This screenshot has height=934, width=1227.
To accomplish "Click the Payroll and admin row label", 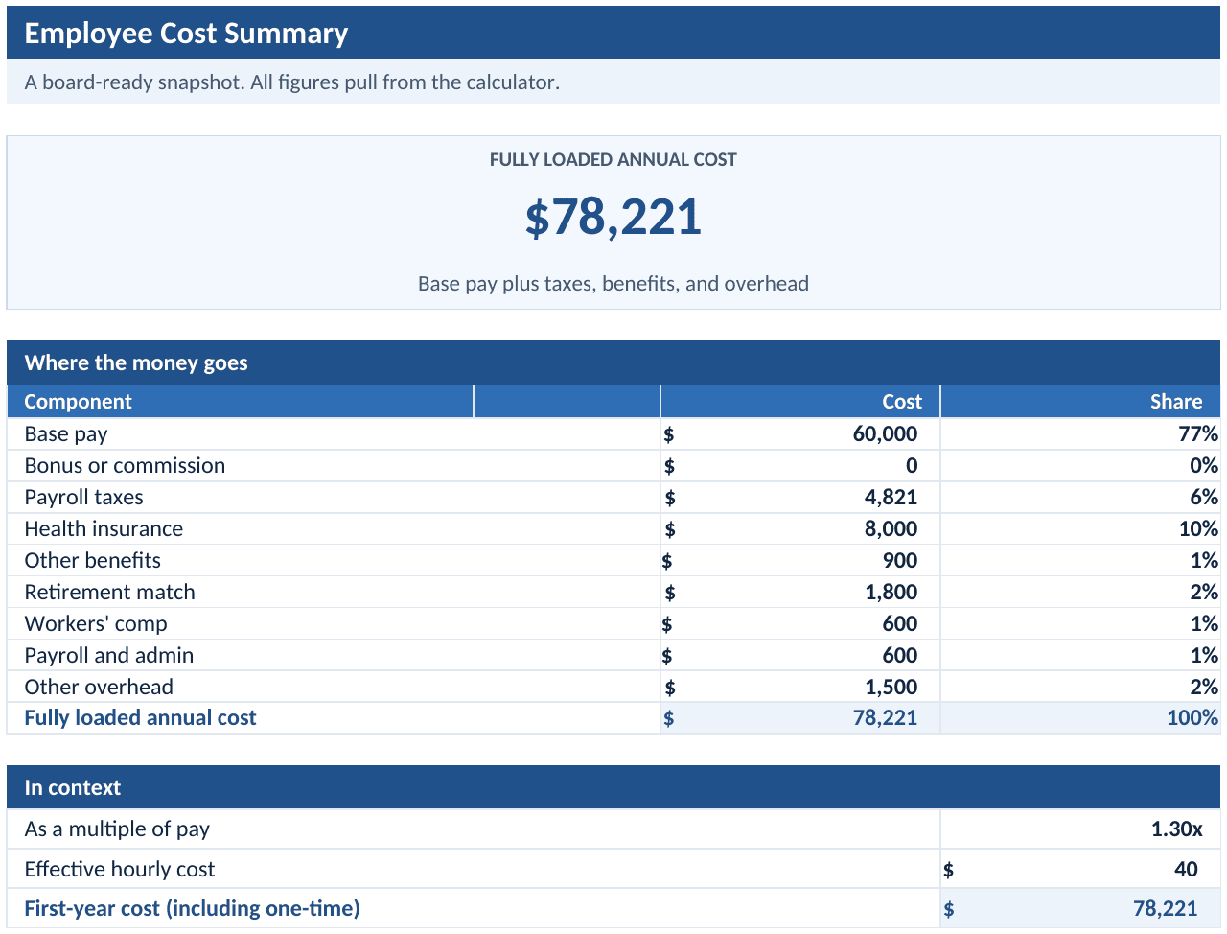I will click(x=108, y=655).
